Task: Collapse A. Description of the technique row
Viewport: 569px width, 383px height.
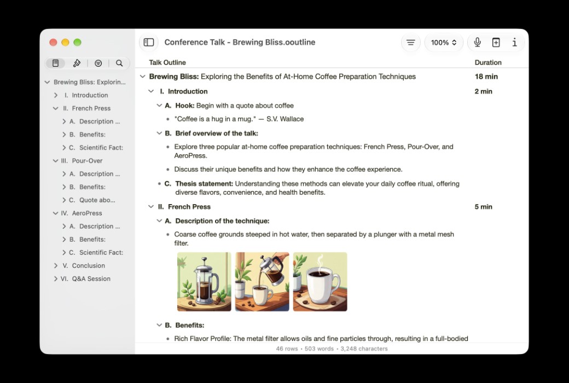Action: tap(159, 220)
